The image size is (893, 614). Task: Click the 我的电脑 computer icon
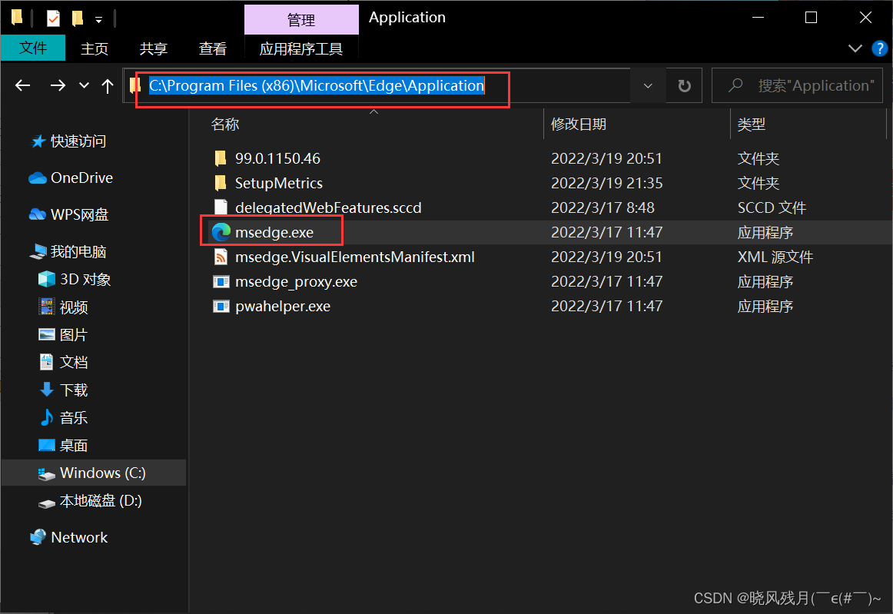38,251
